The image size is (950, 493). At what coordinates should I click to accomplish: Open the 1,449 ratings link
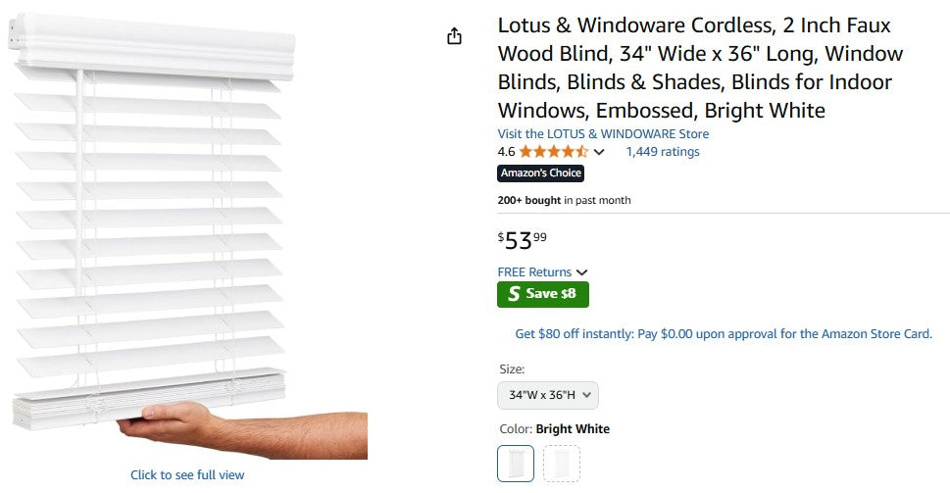[663, 152]
